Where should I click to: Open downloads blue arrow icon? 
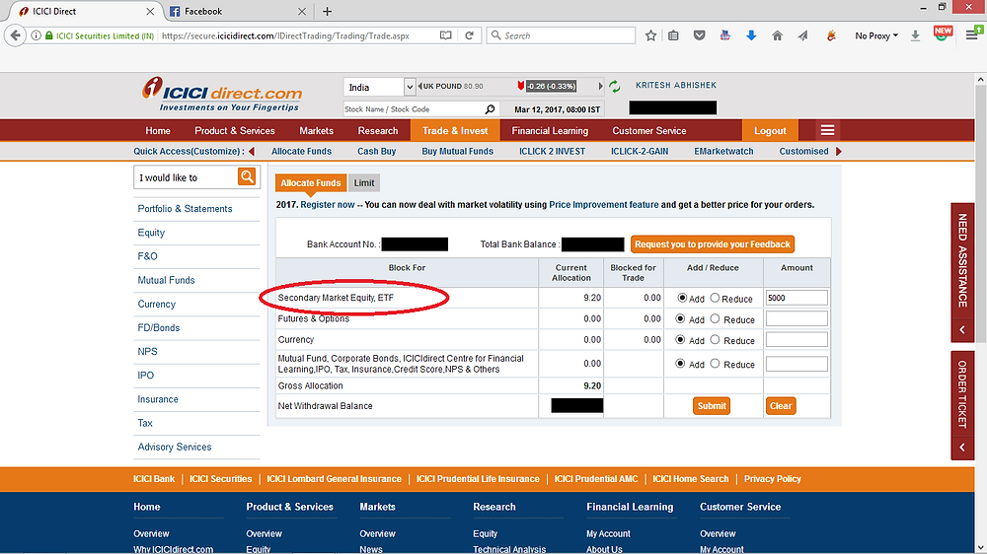coord(751,35)
